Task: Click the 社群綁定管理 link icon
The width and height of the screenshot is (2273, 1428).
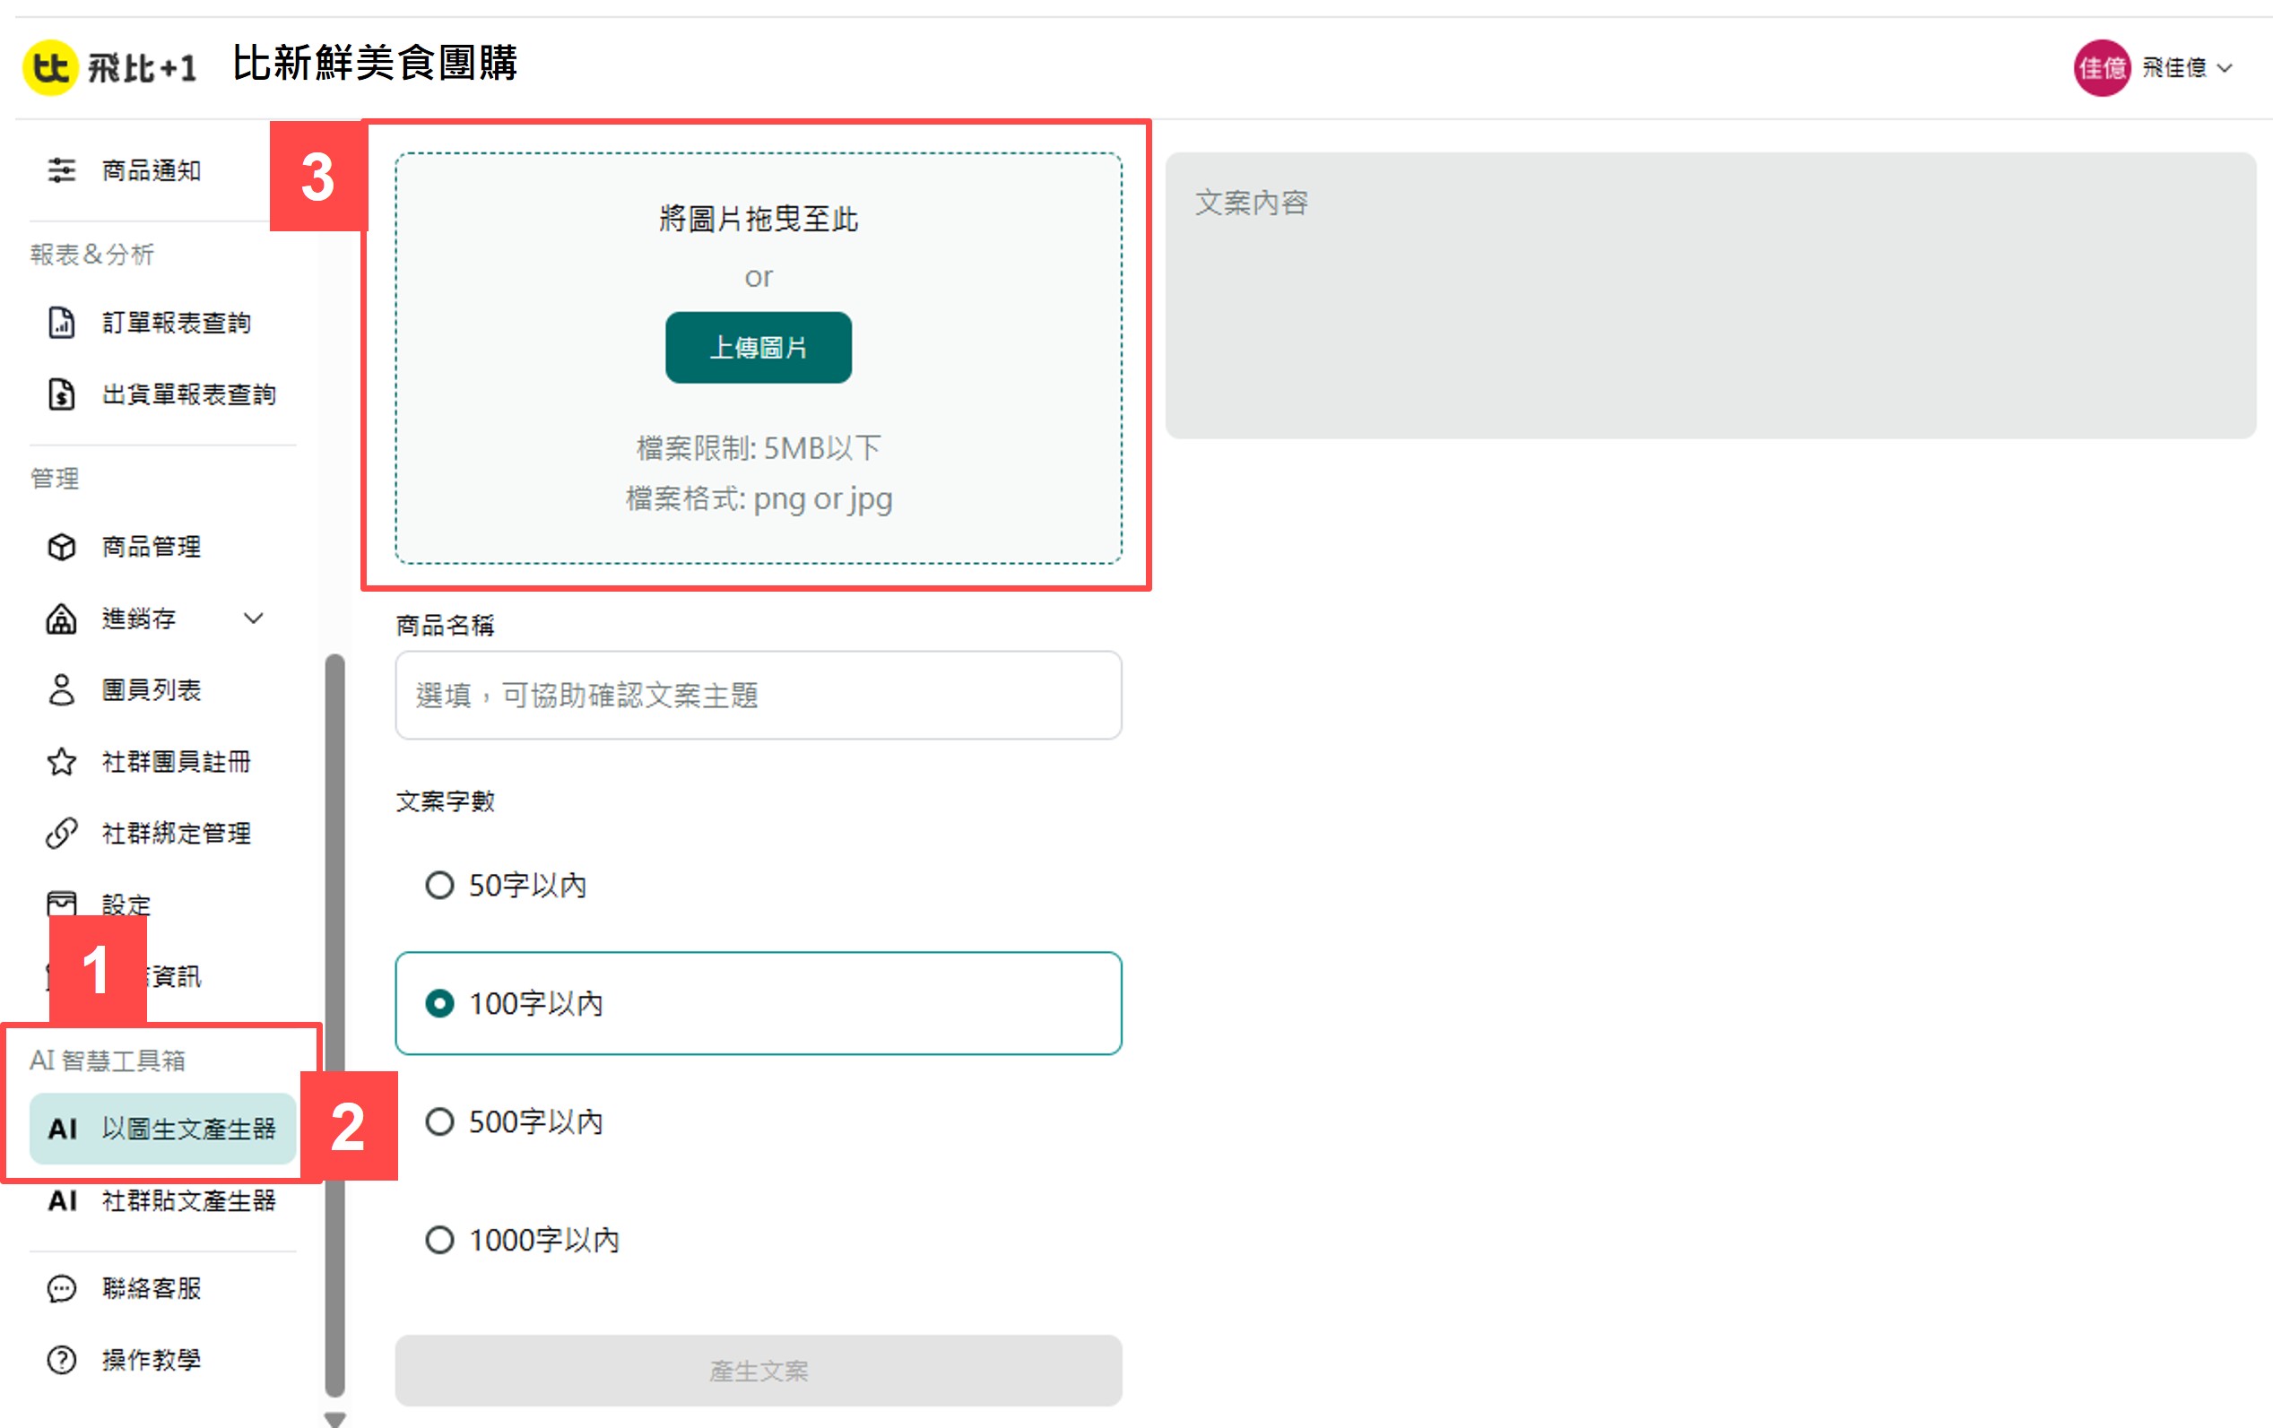Action: [61, 834]
